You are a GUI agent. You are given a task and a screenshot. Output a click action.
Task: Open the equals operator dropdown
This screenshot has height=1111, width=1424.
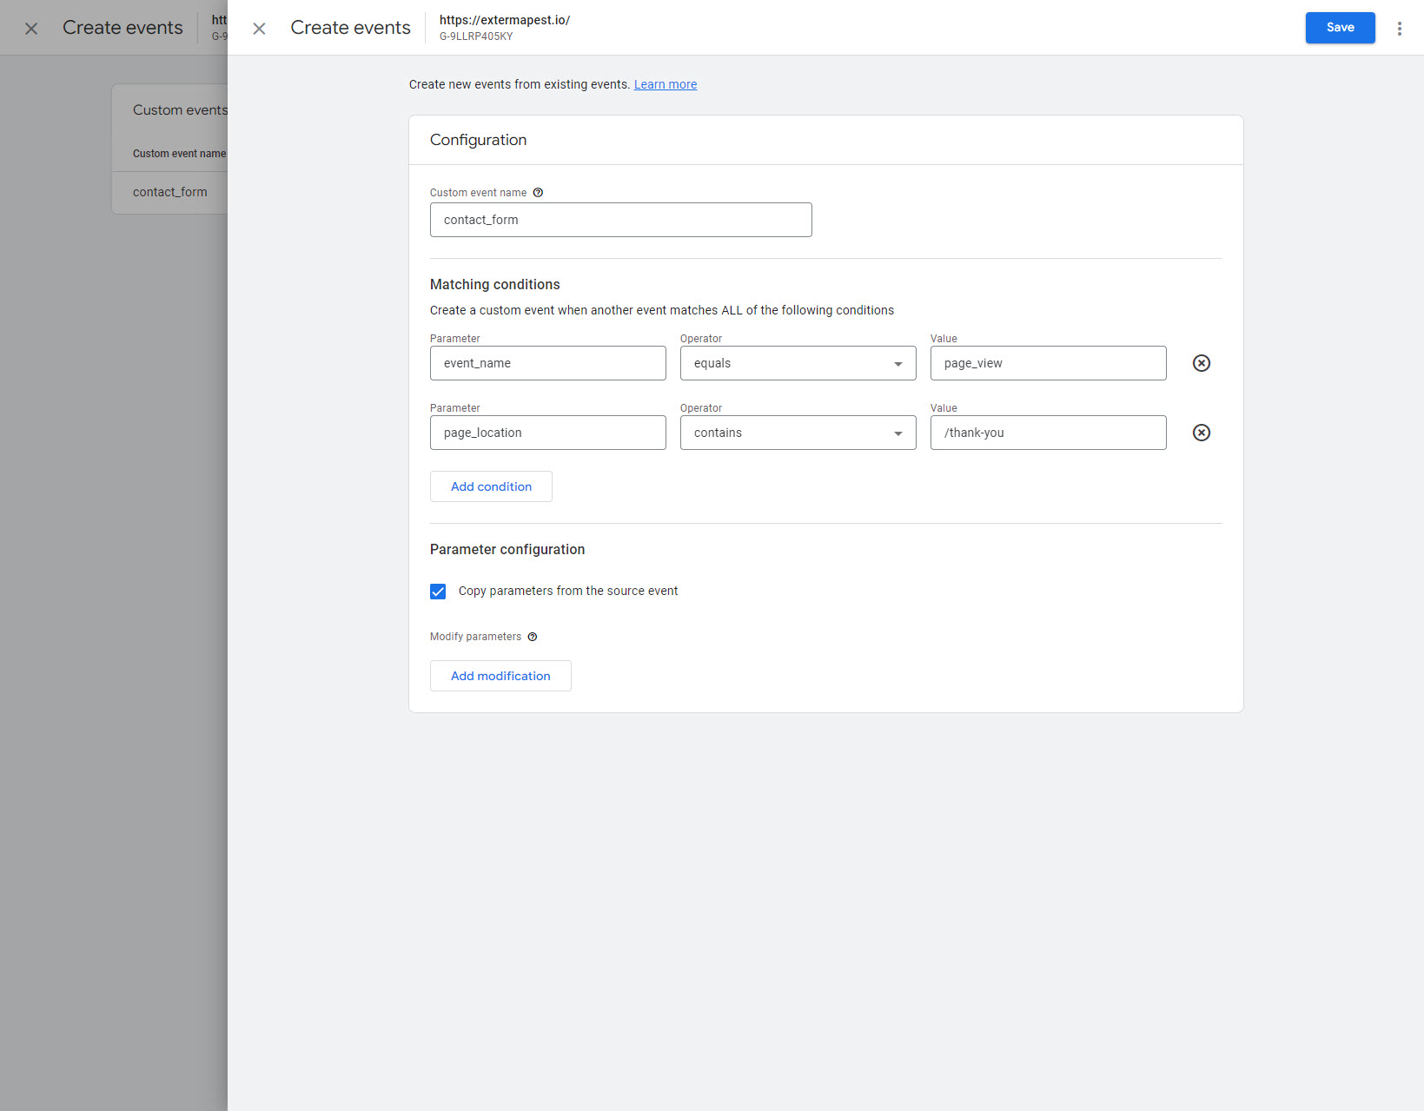click(797, 363)
